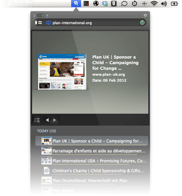
Task: Select Children's Charity | Child Sponsorship entry
Action: tap(92, 171)
